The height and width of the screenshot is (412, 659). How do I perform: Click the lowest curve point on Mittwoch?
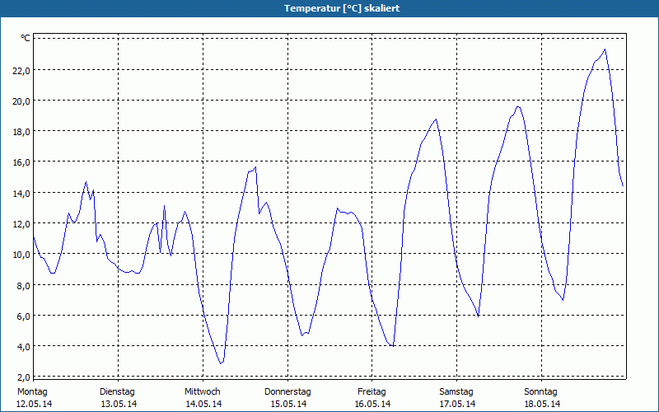220,363
